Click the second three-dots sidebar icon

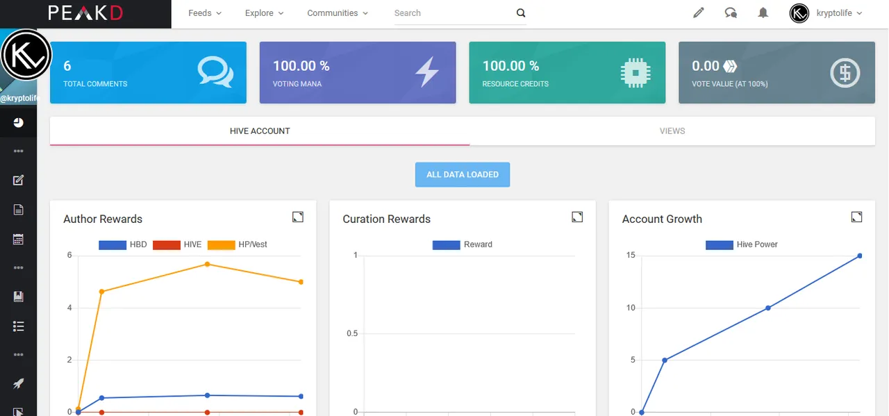18,267
